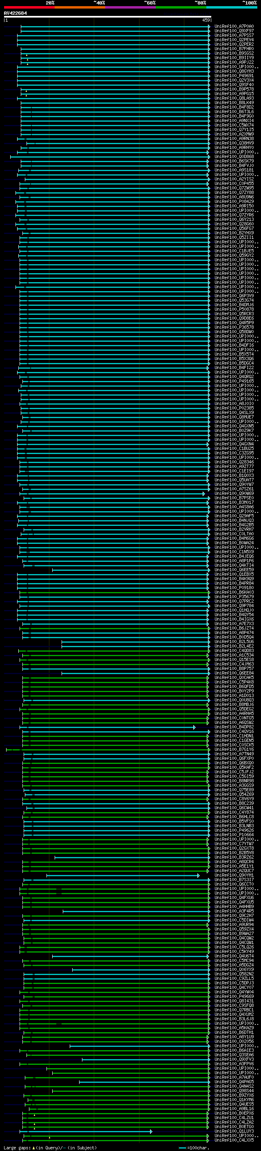Click the UniRef100_Q9XFV3 label
The height and width of the screenshot is (1151, 261).
click(x=234, y=1060)
